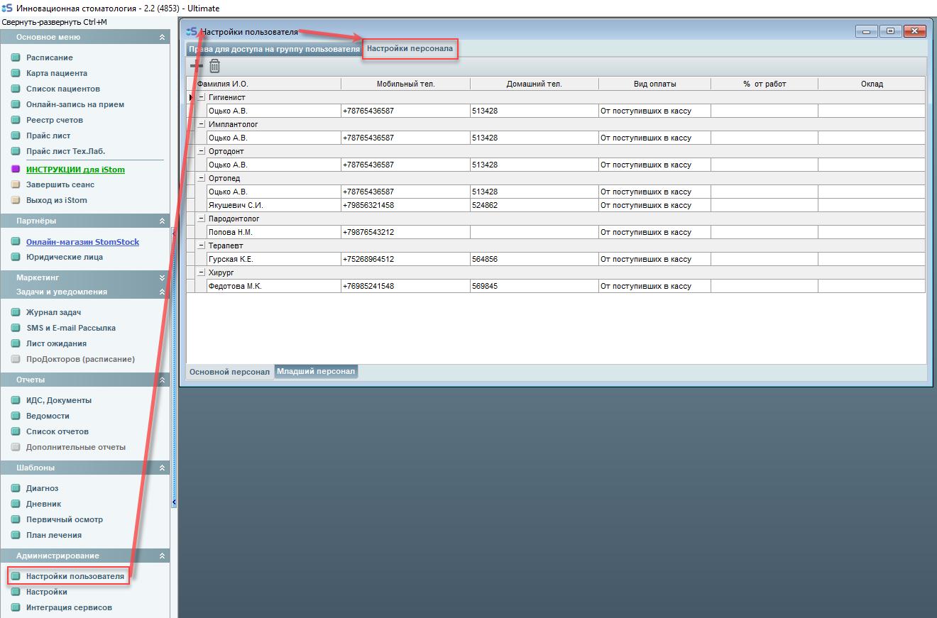
Task: Collapse the Хирург group row
Action: tap(201, 272)
